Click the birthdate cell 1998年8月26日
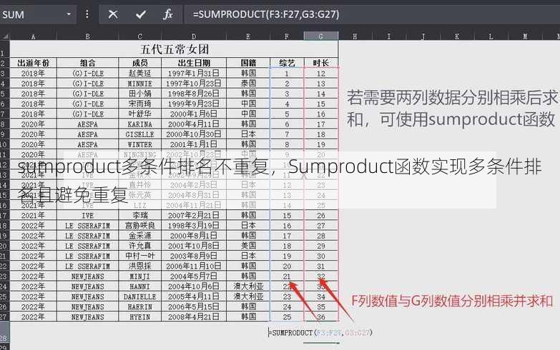Image resolution: width=560 pixels, height=350 pixels. tap(194, 94)
